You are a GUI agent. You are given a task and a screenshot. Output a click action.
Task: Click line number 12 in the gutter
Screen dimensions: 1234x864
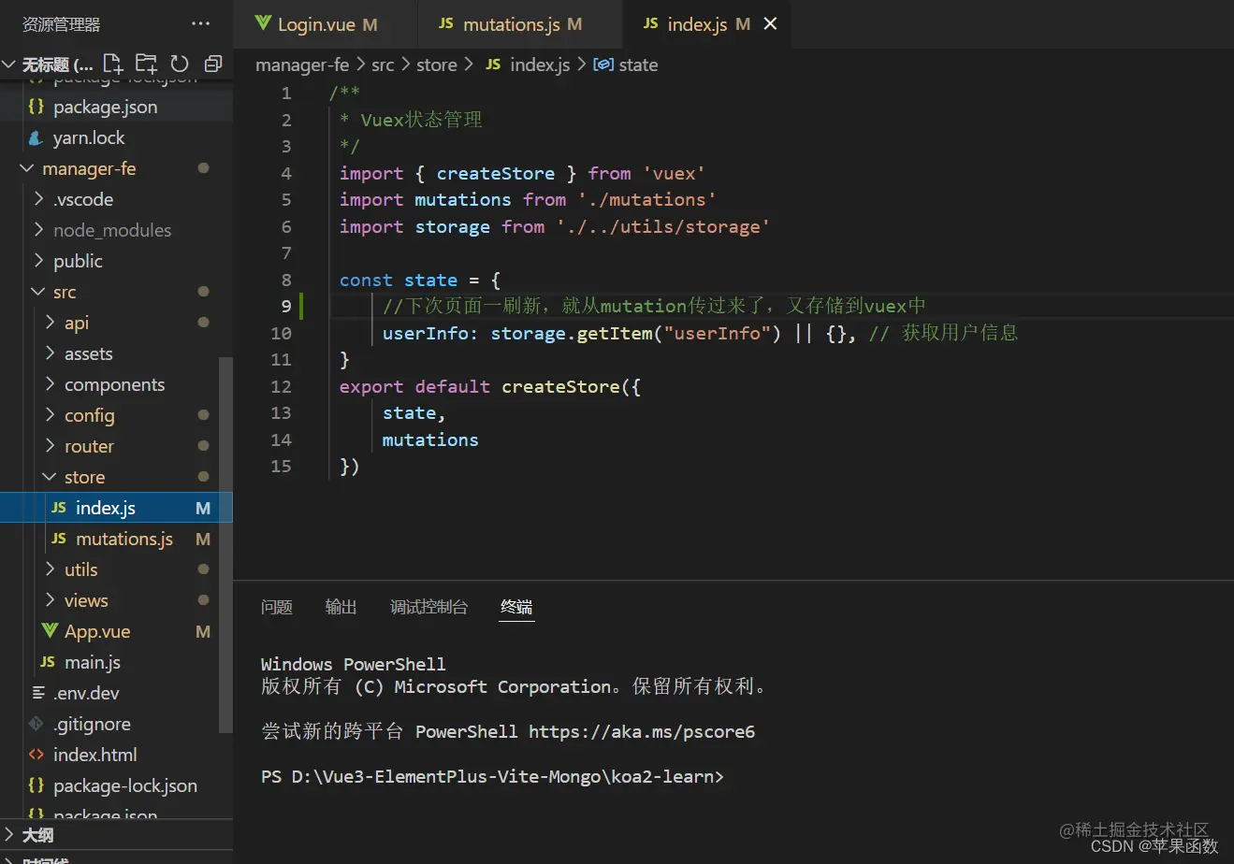(281, 386)
